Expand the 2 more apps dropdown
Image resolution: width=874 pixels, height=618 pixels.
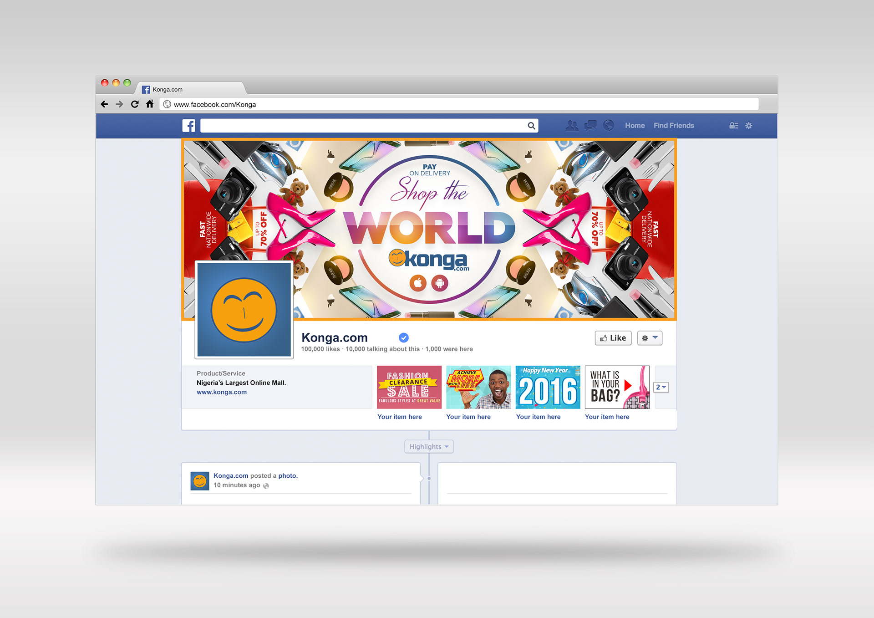(x=661, y=387)
